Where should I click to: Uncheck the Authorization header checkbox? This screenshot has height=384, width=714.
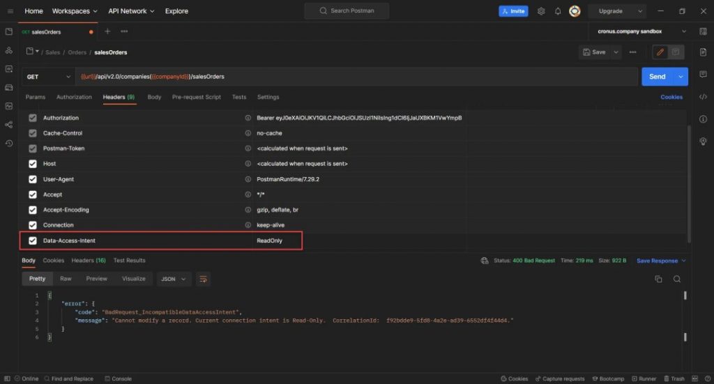32,118
